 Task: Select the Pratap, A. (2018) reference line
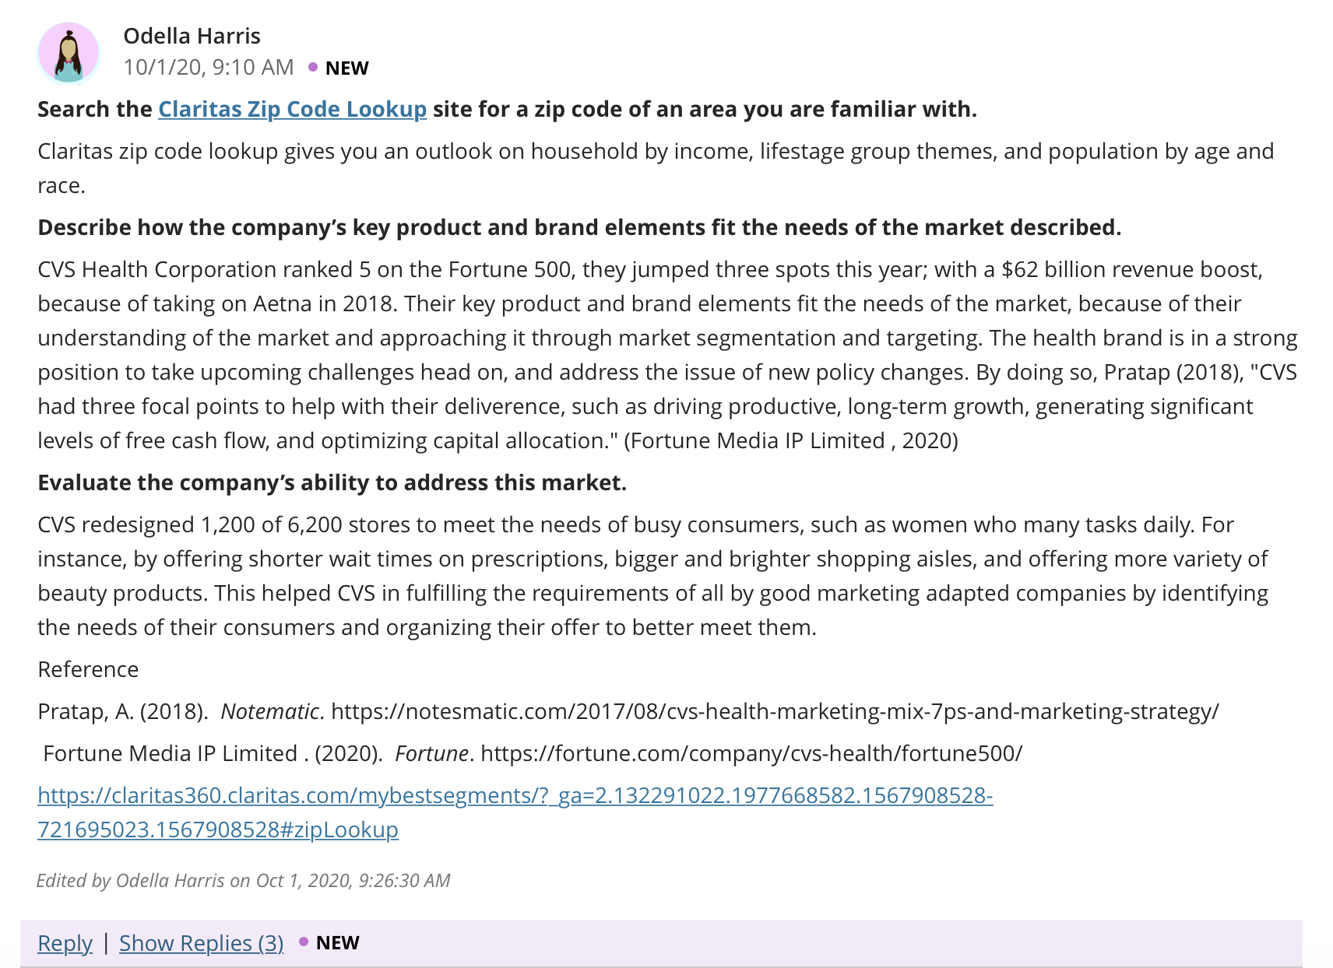tap(628, 712)
